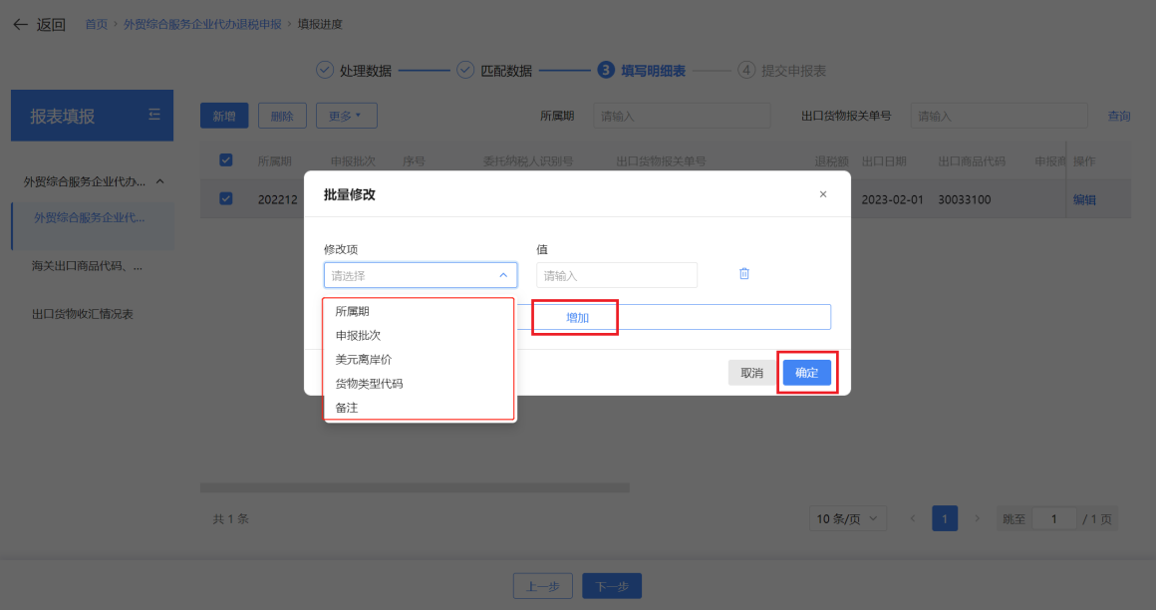
Task: Collapse the 外贸综合服务企业代办 tree group
Action: click(159, 181)
